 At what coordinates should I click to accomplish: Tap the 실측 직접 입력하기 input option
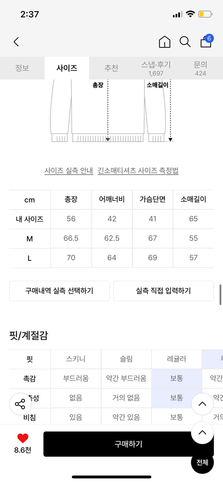coord(163,290)
